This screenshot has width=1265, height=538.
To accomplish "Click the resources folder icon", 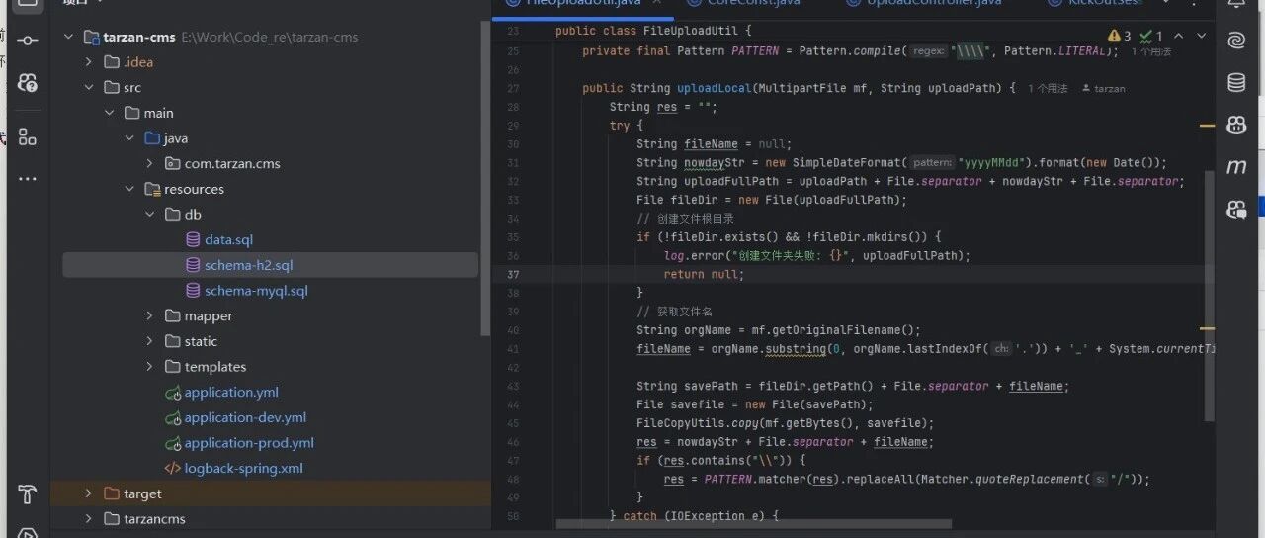I will tap(152, 190).
